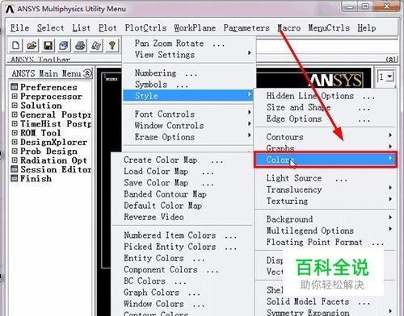
Task: Click the Preferences item icon
Action: coord(15,87)
